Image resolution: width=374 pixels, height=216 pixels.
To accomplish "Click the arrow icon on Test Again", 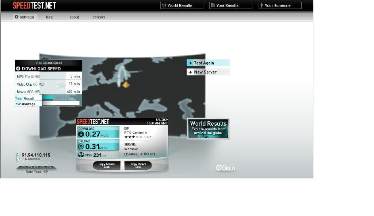I will (x=190, y=63).
